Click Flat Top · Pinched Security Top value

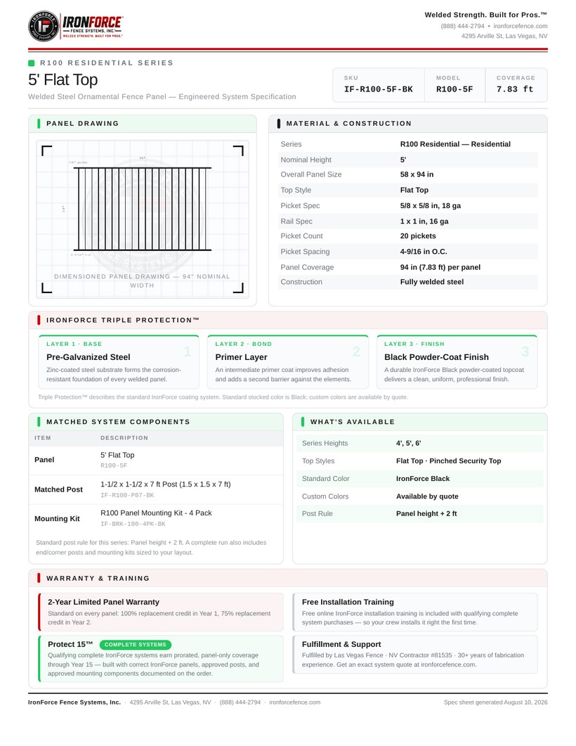tap(449, 461)
